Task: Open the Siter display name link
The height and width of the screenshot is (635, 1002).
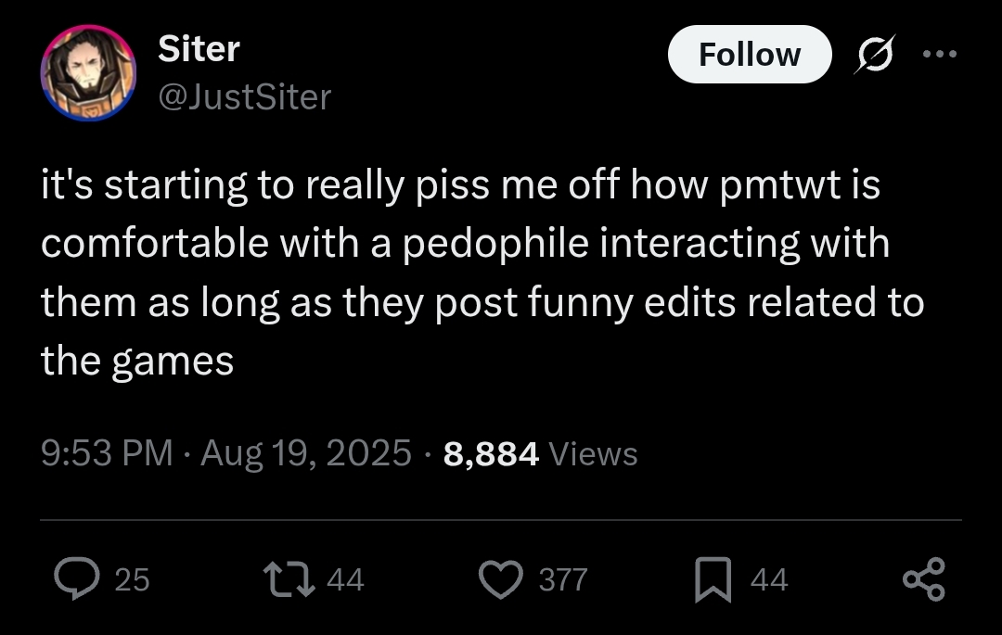Action: [x=199, y=49]
